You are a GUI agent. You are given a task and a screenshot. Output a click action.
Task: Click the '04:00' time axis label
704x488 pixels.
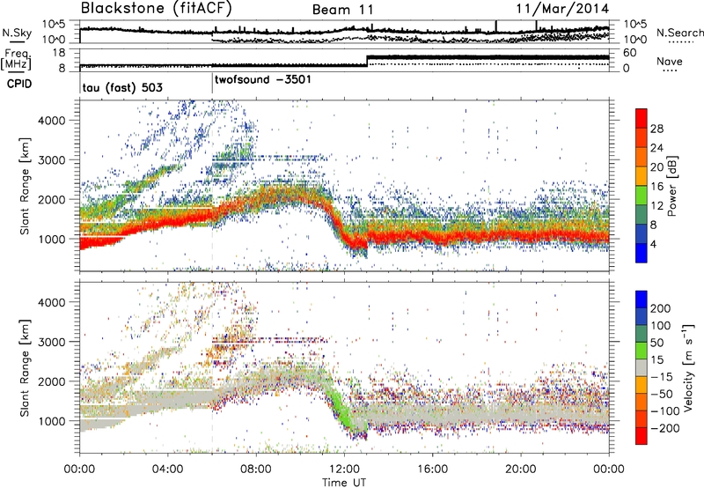(x=168, y=470)
